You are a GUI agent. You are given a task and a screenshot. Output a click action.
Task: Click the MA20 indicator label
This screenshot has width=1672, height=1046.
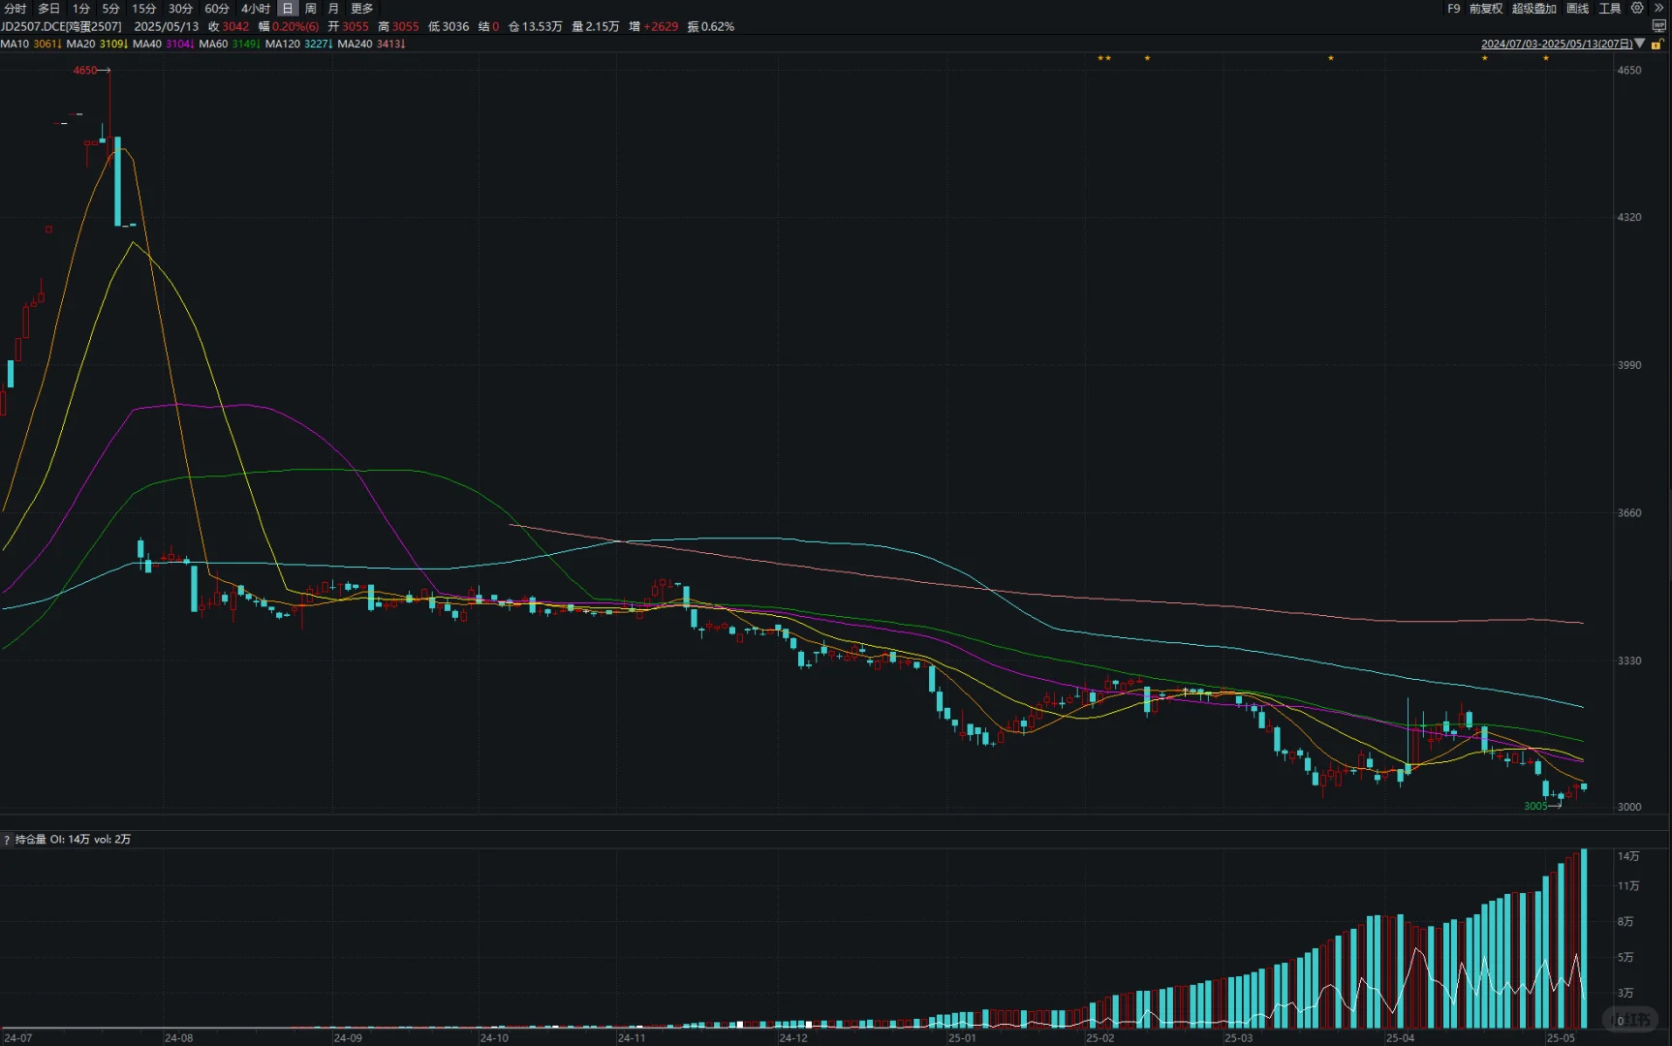[80, 44]
